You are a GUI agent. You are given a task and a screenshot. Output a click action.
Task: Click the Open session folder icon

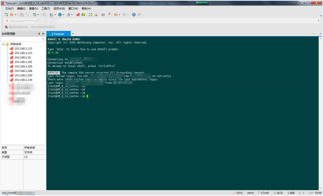pyautogui.click(x=12, y=15)
